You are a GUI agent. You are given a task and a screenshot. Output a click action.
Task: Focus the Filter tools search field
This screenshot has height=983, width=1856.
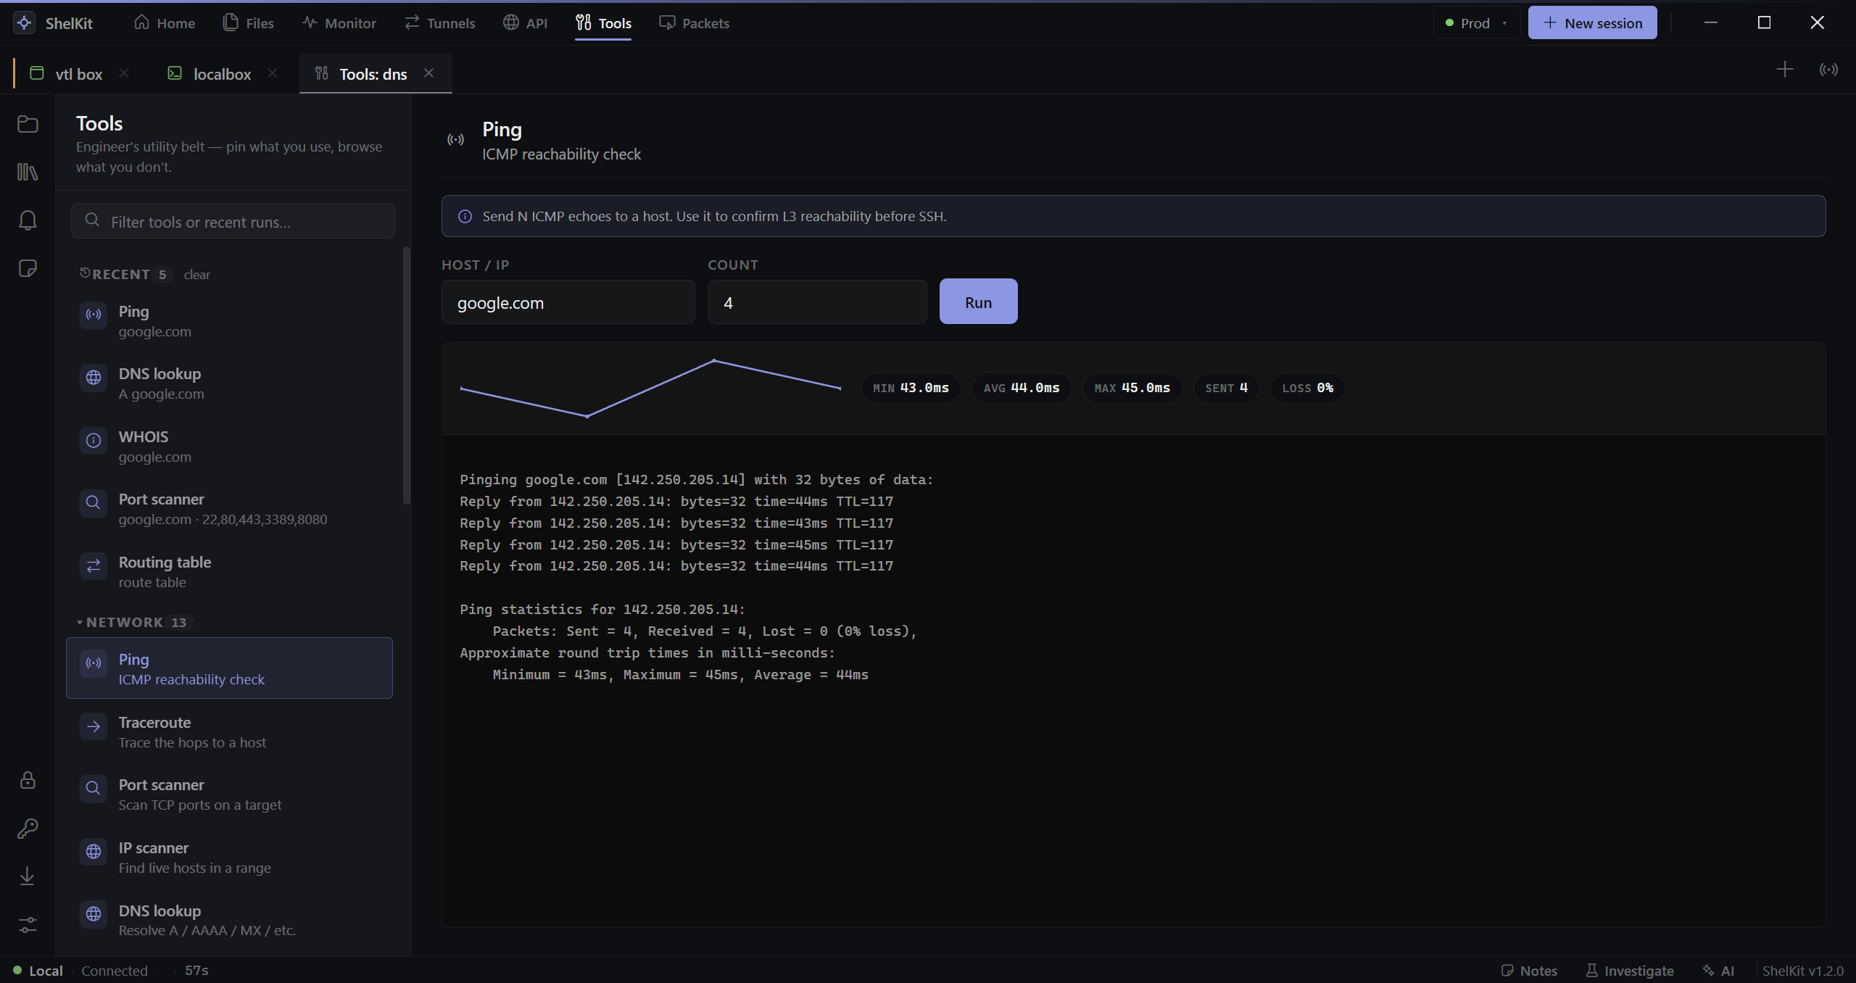click(x=233, y=221)
